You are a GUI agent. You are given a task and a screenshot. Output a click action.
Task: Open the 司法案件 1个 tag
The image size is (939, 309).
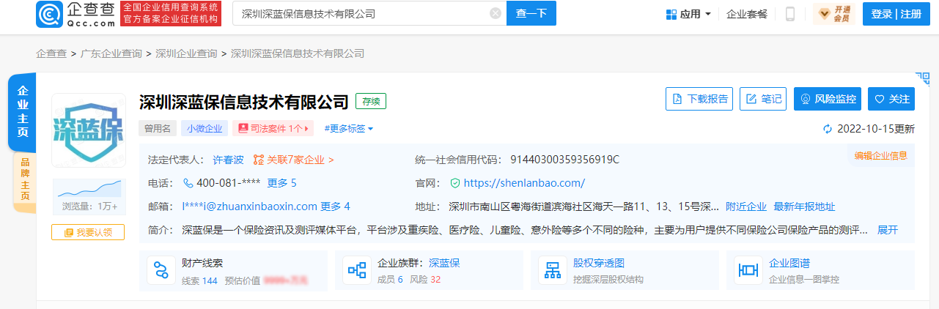pos(273,128)
